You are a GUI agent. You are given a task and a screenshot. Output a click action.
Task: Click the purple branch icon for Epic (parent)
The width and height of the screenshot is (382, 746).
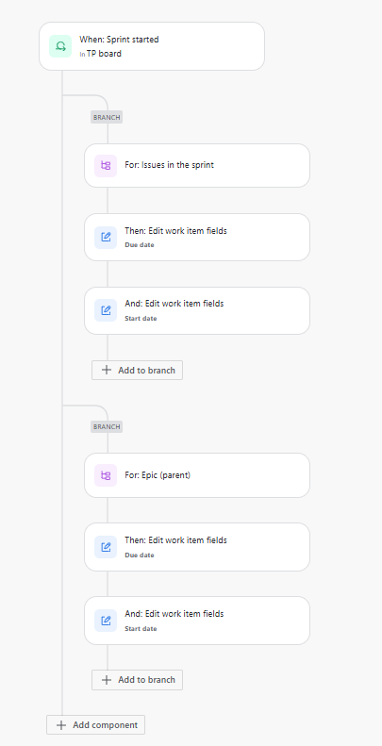(106, 475)
